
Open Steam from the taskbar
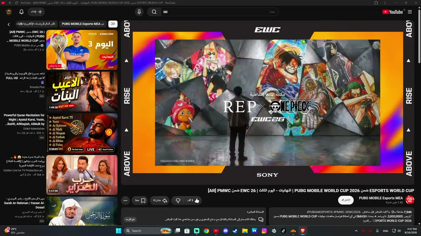click(235, 231)
